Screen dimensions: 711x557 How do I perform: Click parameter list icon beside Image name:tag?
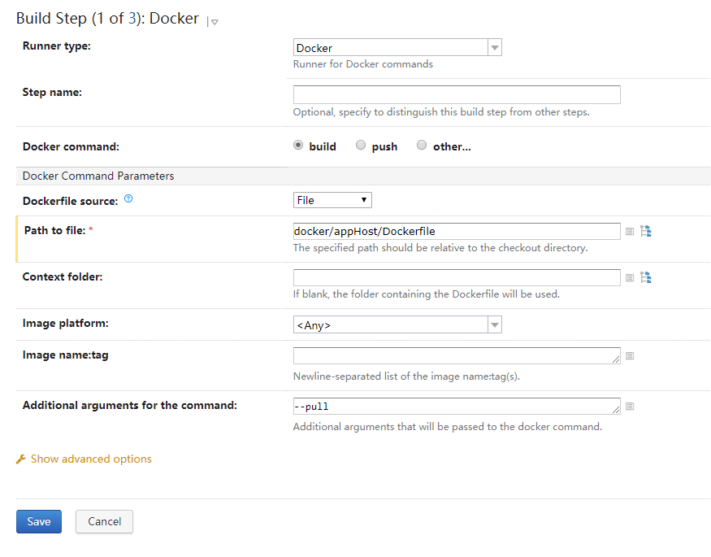630,356
